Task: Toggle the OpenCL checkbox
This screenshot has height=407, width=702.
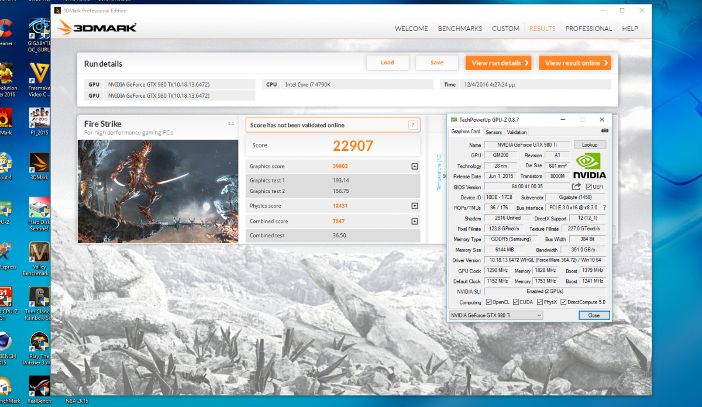Action: pos(488,302)
